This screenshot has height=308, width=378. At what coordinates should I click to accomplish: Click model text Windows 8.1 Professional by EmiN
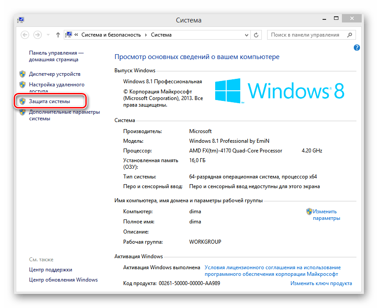coord(229,141)
